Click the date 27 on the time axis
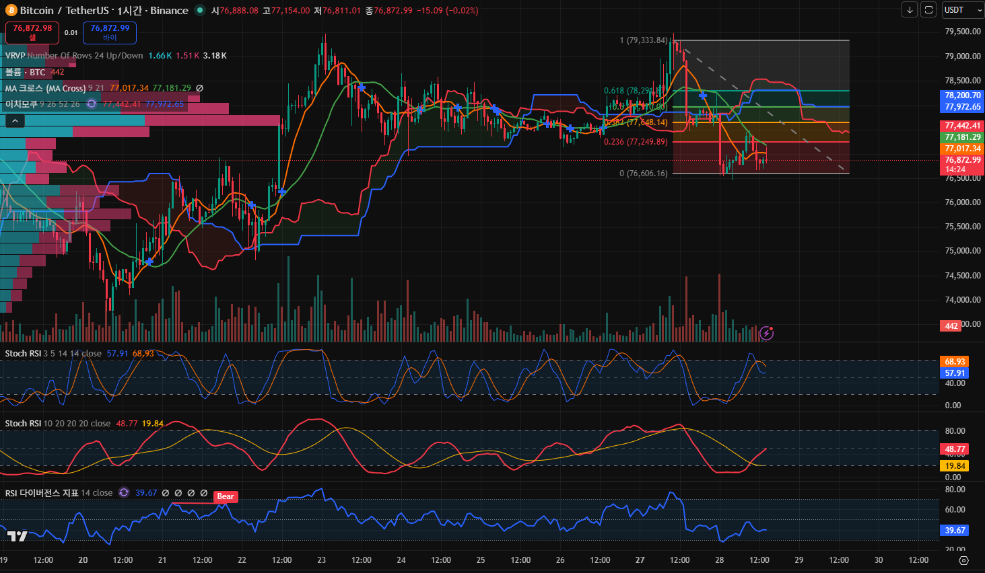The width and height of the screenshot is (985, 573). click(640, 560)
